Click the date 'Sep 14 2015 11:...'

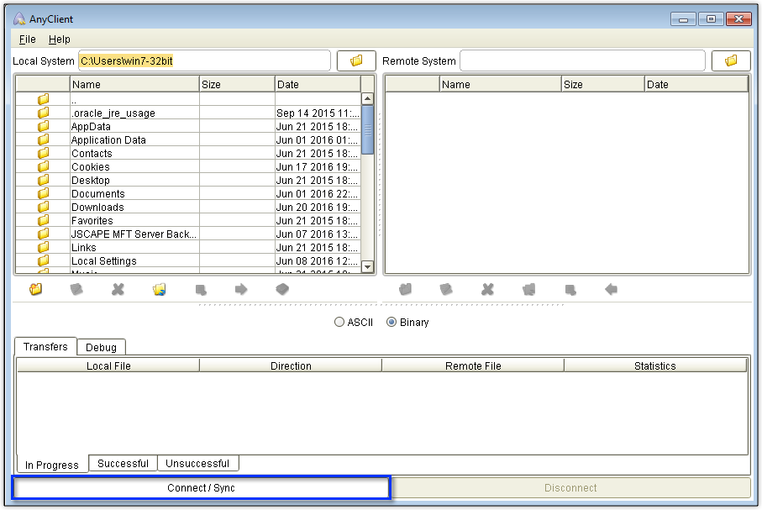tap(318, 113)
